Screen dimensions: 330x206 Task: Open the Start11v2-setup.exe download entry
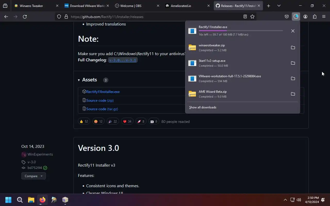pyautogui.click(x=237, y=63)
